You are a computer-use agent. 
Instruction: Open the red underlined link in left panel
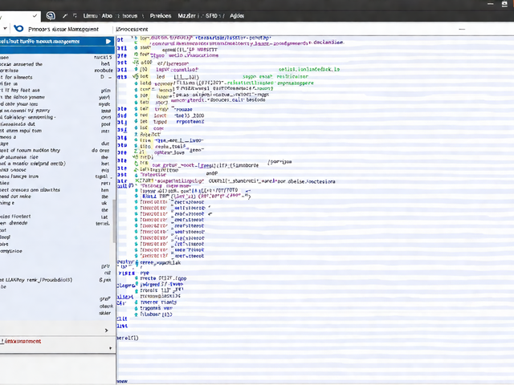21,341
